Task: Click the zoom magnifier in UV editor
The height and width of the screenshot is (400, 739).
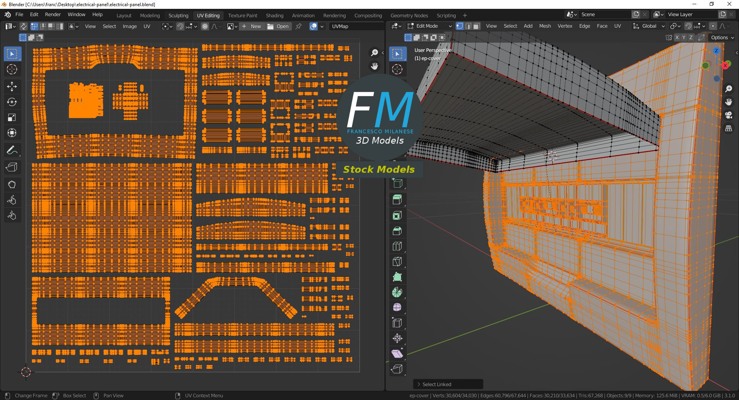Action: [375, 53]
